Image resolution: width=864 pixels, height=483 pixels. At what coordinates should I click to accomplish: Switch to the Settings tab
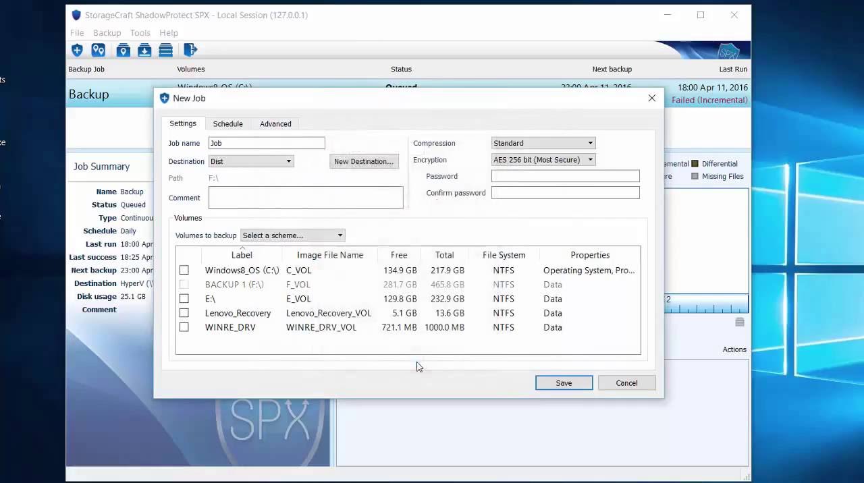point(183,123)
